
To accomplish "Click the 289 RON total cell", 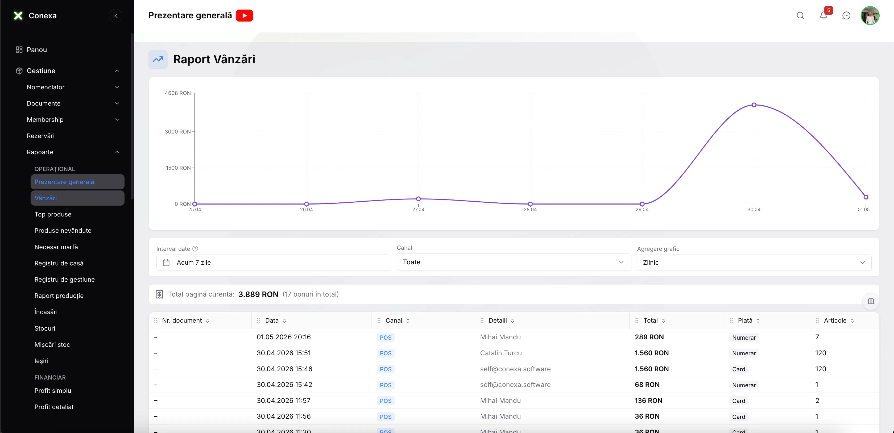I will tap(649, 337).
